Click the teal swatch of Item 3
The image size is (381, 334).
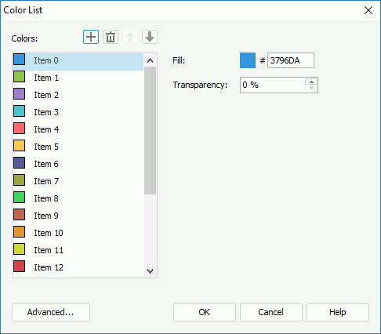(20, 111)
